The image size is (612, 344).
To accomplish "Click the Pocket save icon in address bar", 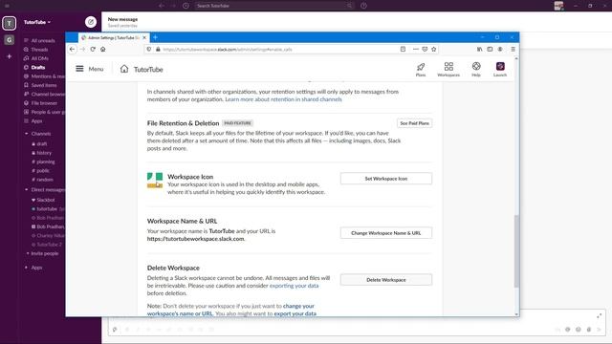I will click(425, 49).
